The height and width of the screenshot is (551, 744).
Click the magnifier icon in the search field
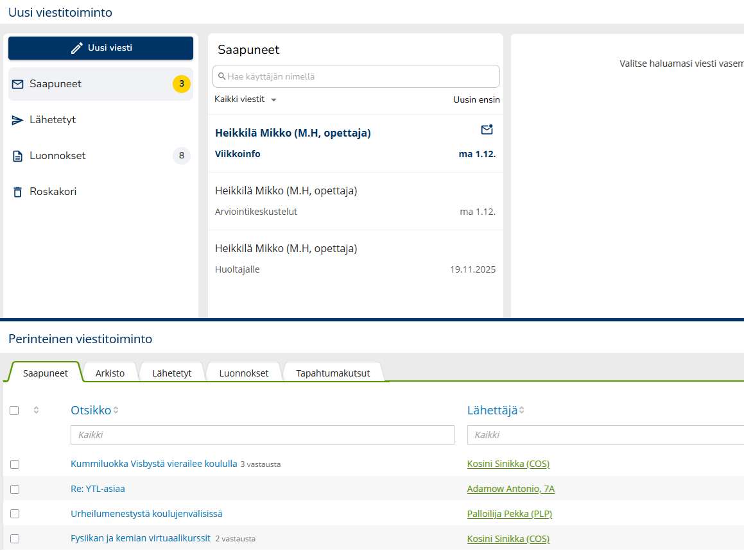pyautogui.click(x=221, y=76)
